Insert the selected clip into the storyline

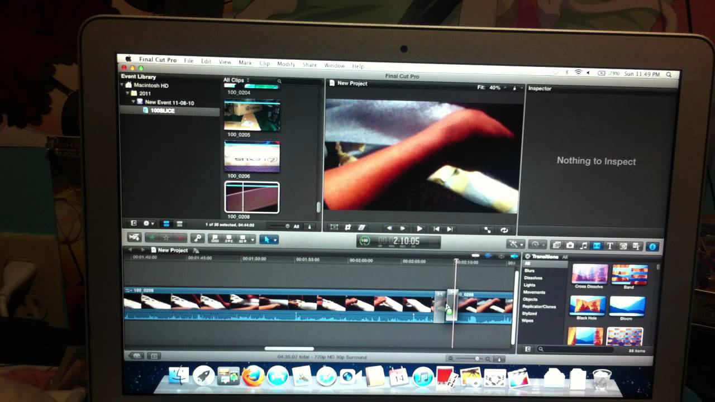click(228, 239)
